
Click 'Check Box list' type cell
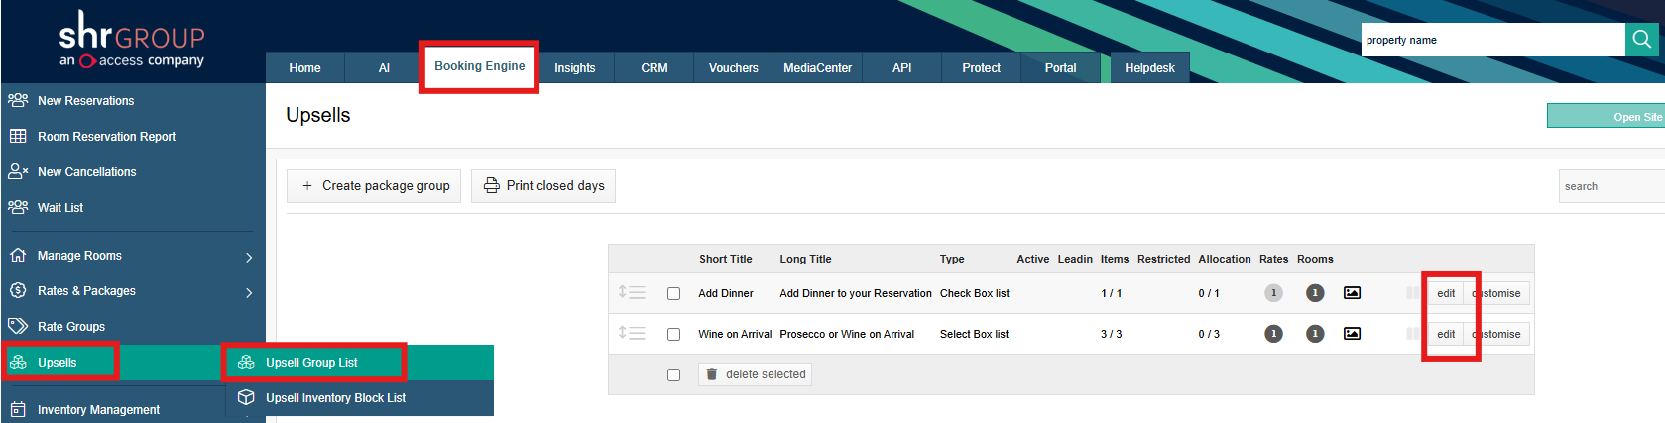pyautogui.click(x=975, y=293)
